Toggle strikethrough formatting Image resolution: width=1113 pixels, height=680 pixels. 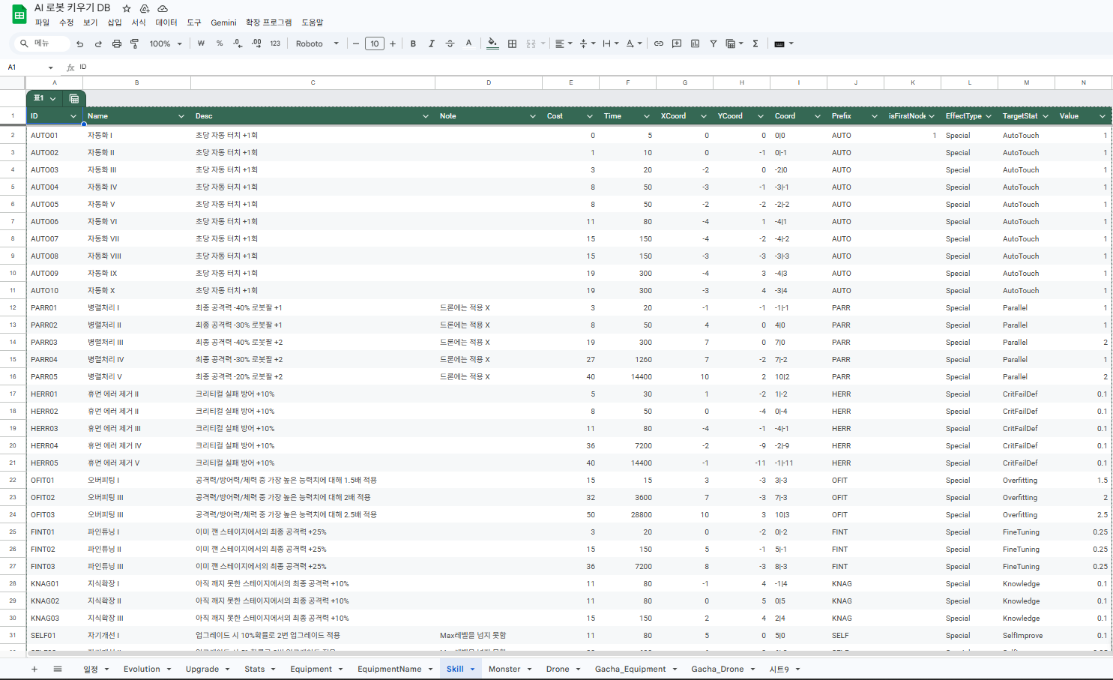tap(450, 43)
